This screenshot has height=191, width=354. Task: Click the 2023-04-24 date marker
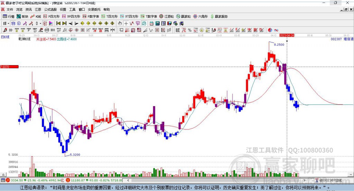287,36
